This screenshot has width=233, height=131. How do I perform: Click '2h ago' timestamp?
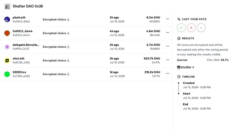pos(114,45)
